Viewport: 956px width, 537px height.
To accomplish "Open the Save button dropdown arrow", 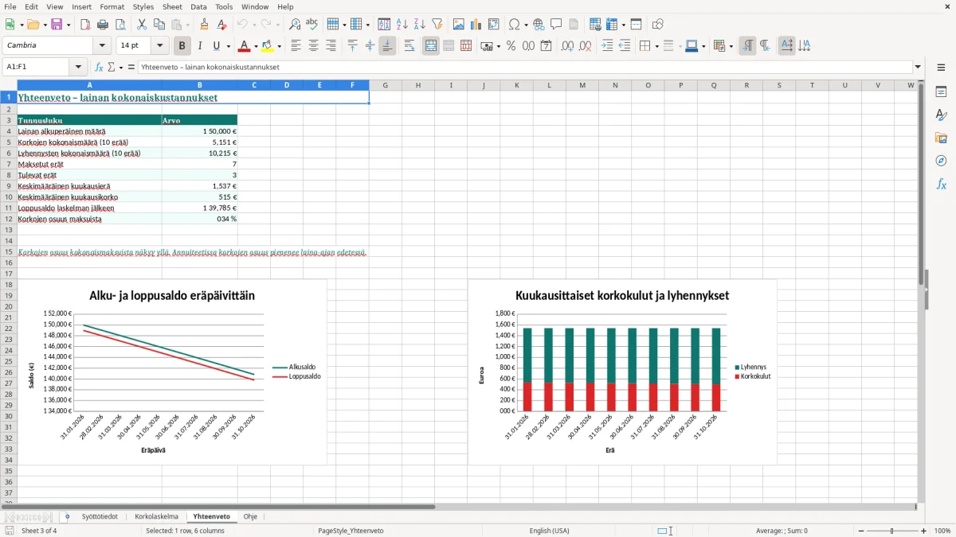I will click(69, 25).
